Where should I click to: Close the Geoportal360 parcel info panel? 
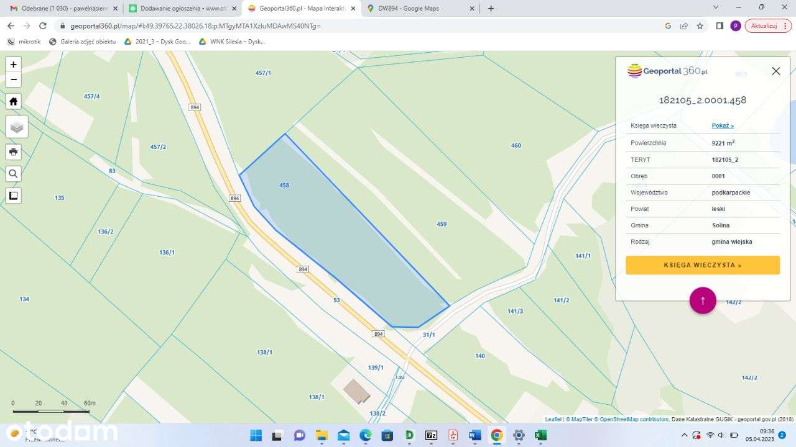coord(775,71)
